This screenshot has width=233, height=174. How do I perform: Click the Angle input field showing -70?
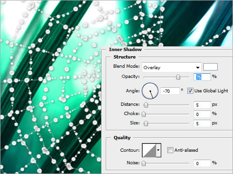[x=170, y=91]
